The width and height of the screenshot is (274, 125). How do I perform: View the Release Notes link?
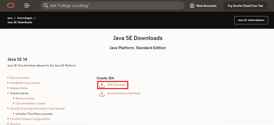pyautogui.click(x=19, y=88)
